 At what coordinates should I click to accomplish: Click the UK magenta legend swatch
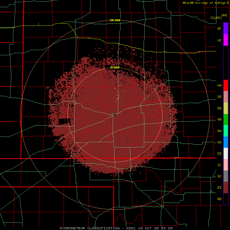click(226, 40)
